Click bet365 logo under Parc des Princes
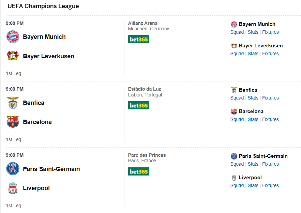 tap(139, 171)
